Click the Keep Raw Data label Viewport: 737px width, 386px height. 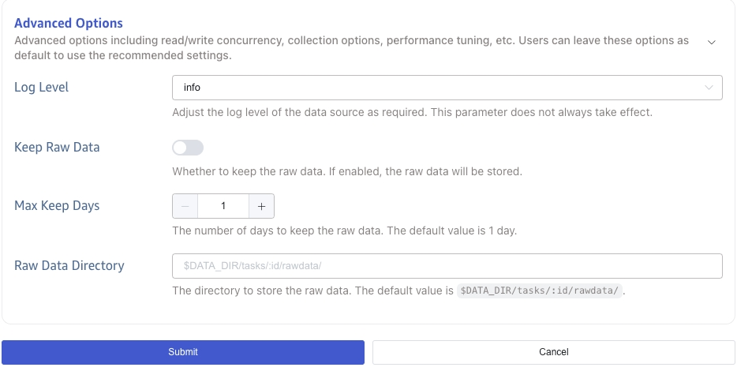57,147
